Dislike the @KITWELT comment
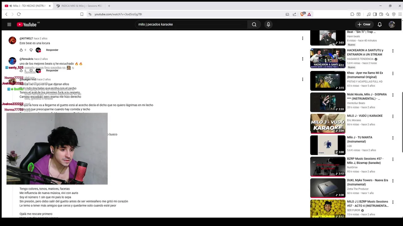Screen dimensions: 403x226 tap(31, 50)
